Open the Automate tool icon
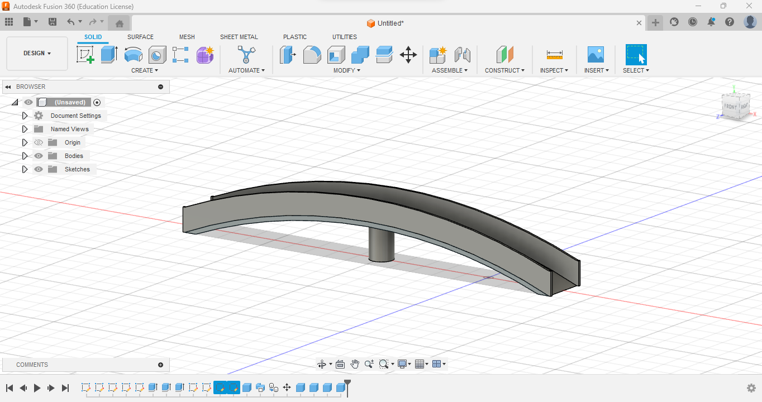This screenshot has height=402, width=762. (x=246, y=55)
